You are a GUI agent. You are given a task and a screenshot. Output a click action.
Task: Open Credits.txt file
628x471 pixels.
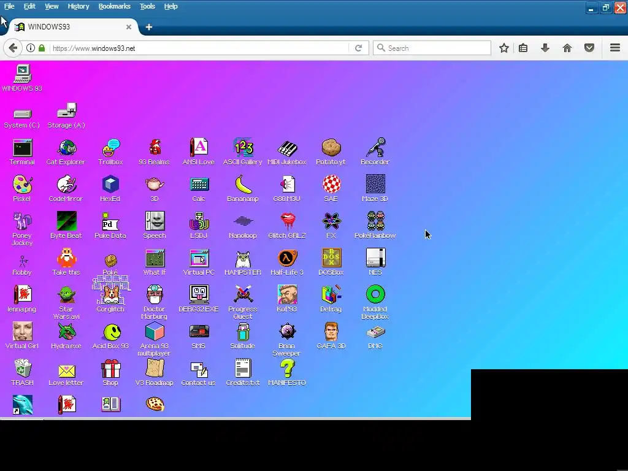tap(243, 373)
